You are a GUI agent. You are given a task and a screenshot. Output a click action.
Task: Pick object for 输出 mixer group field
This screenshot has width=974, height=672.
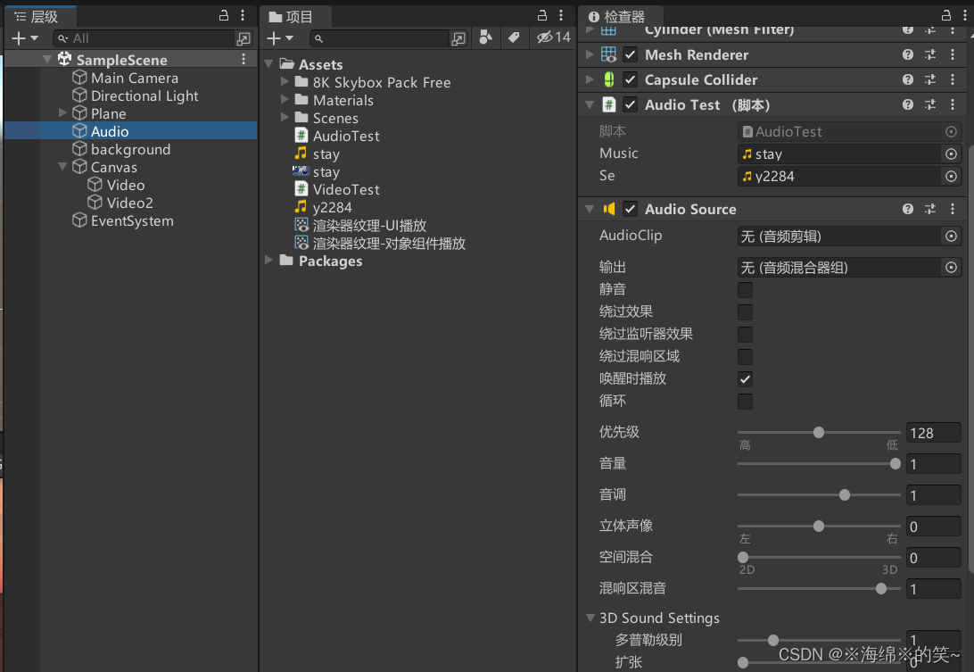click(x=951, y=268)
